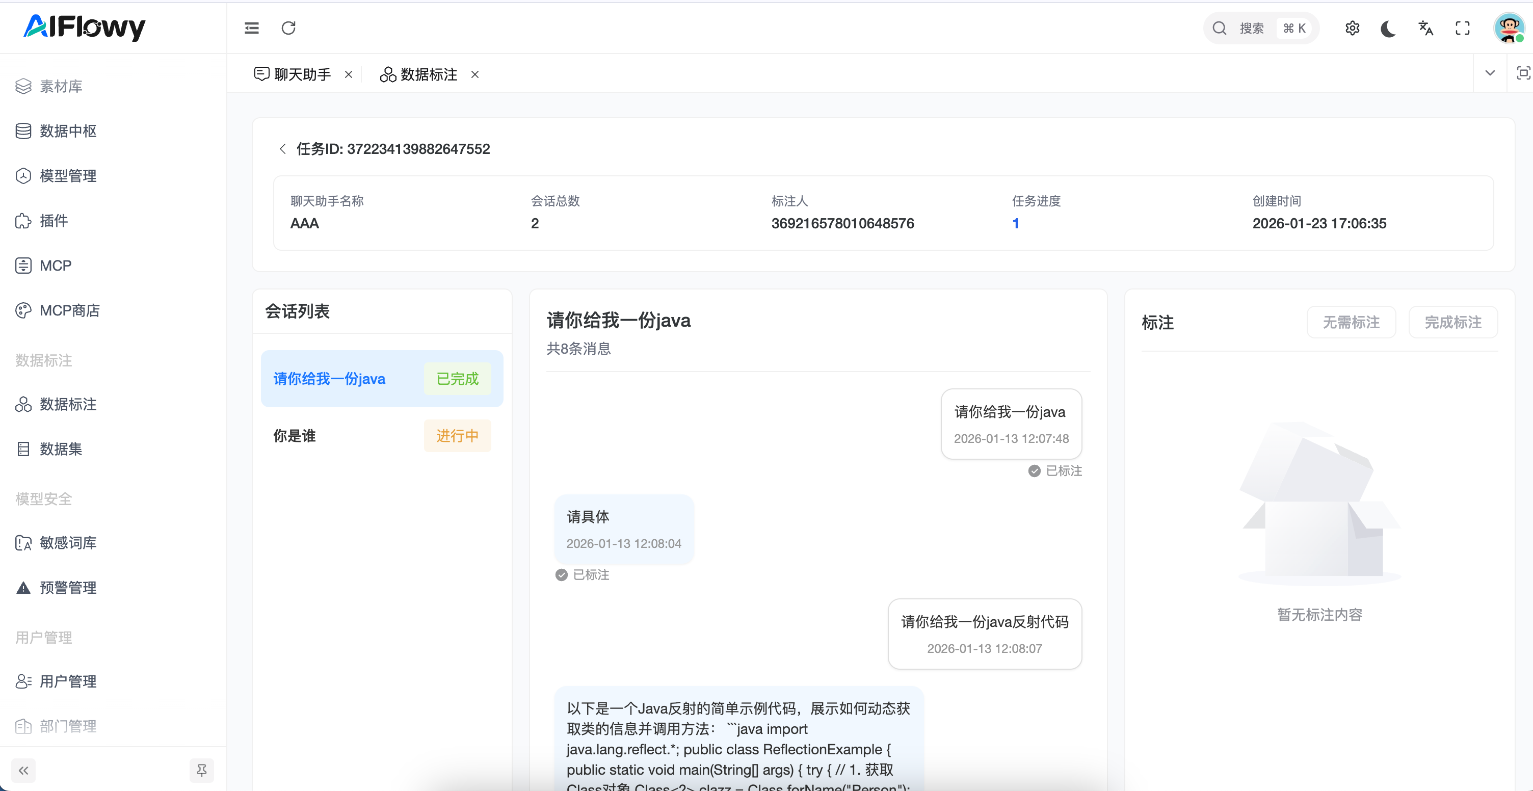This screenshot has width=1533, height=791.
Task: Collapse the sidebar with double chevron
Action: [23, 770]
